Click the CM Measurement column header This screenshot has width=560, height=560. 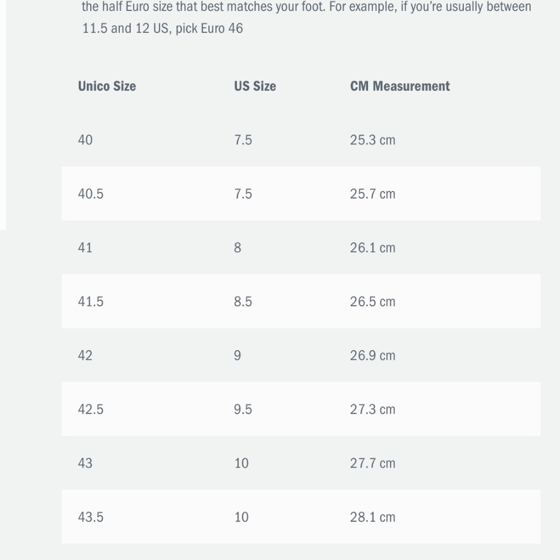click(x=400, y=86)
